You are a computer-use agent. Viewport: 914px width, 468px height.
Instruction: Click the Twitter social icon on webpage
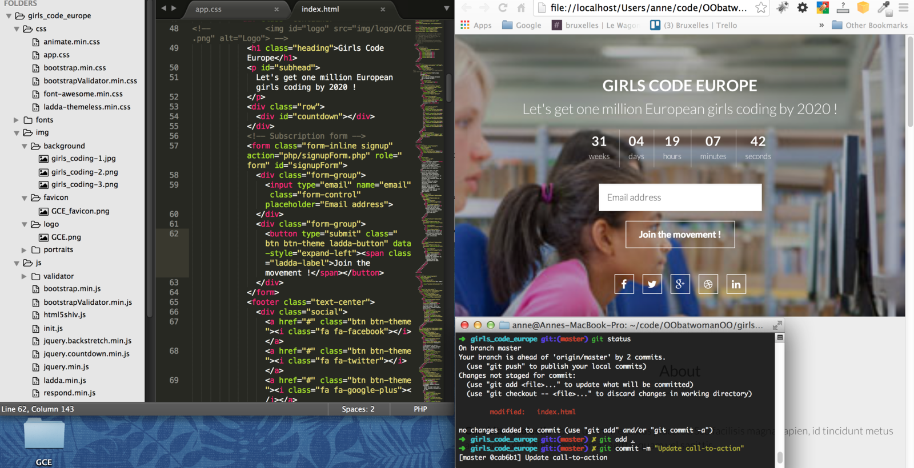(x=652, y=284)
